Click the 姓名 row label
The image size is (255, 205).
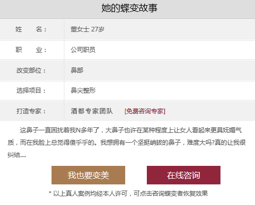pyautogui.click(x=31, y=29)
